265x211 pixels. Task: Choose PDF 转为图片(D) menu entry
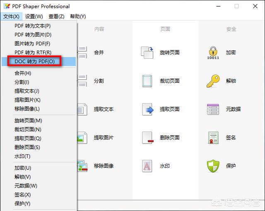coord(39,35)
